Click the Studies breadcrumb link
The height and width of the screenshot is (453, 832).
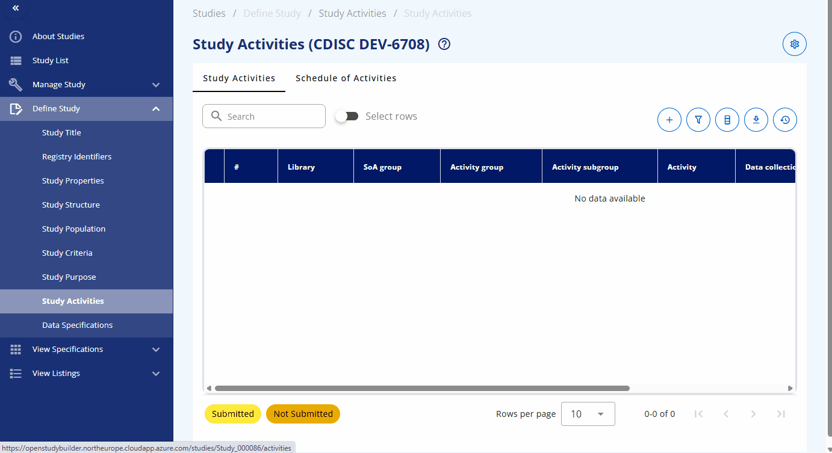(x=209, y=13)
